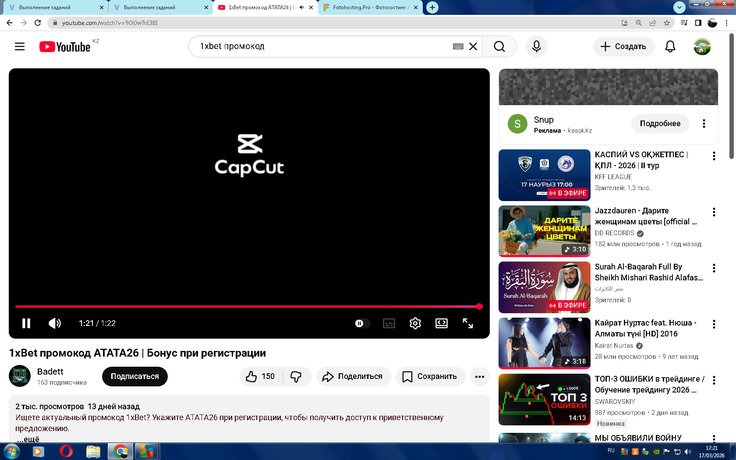Image resolution: width=736 pixels, height=460 pixels.
Task: Open options menu for Snup ad
Action: click(x=704, y=124)
